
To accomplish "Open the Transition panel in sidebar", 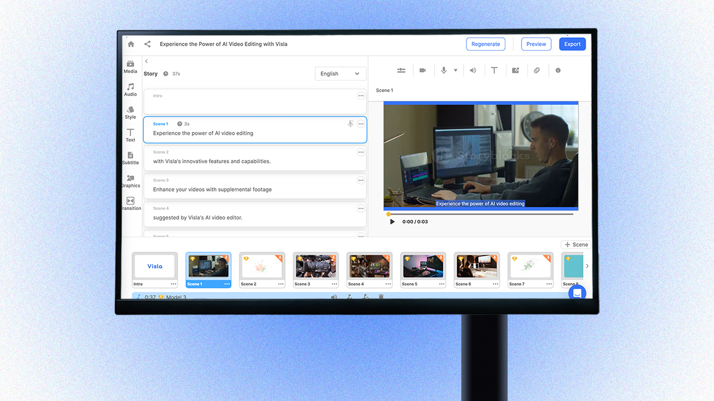I will click(131, 204).
